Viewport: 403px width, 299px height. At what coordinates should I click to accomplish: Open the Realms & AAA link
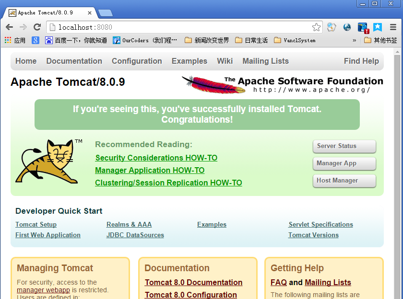129,225
